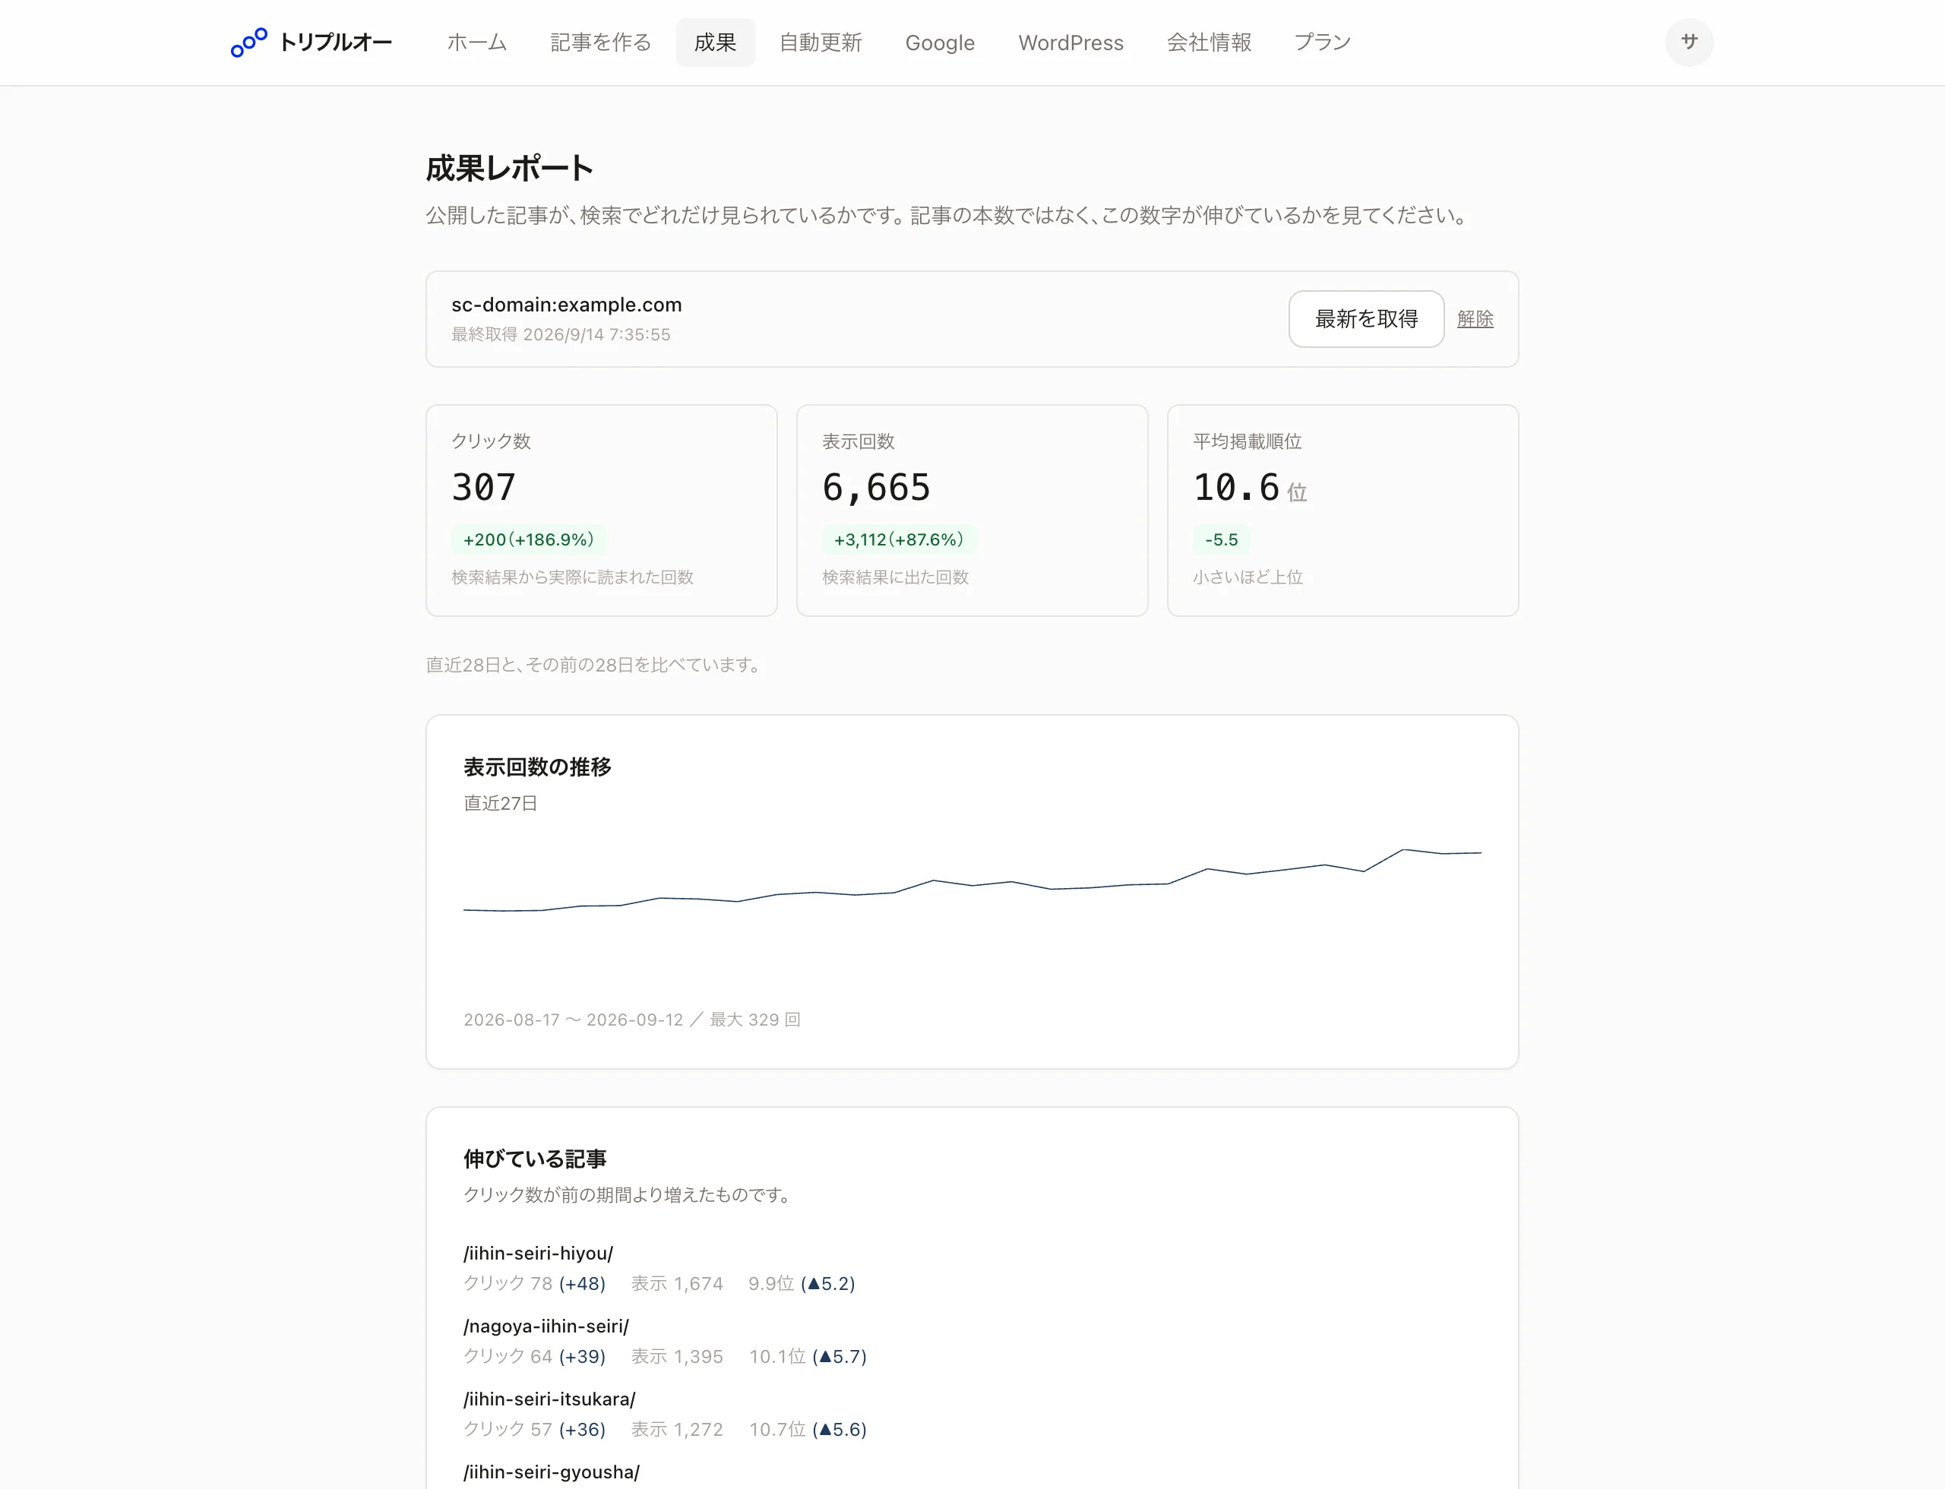Open the Google tab

click(x=940, y=43)
